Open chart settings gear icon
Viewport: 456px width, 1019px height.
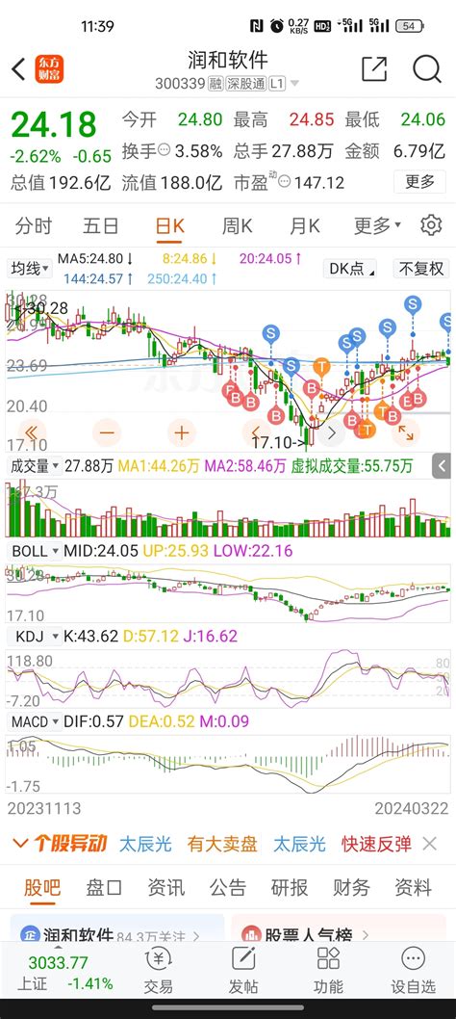point(431,225)
